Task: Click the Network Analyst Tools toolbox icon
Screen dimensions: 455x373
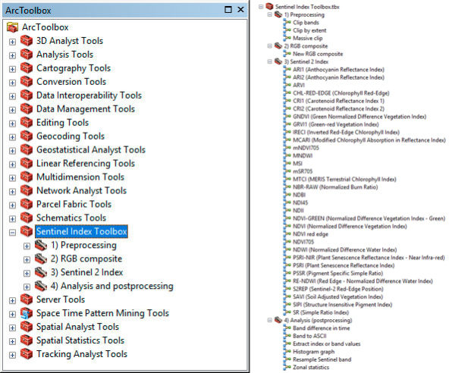Action: coord(27,191)
